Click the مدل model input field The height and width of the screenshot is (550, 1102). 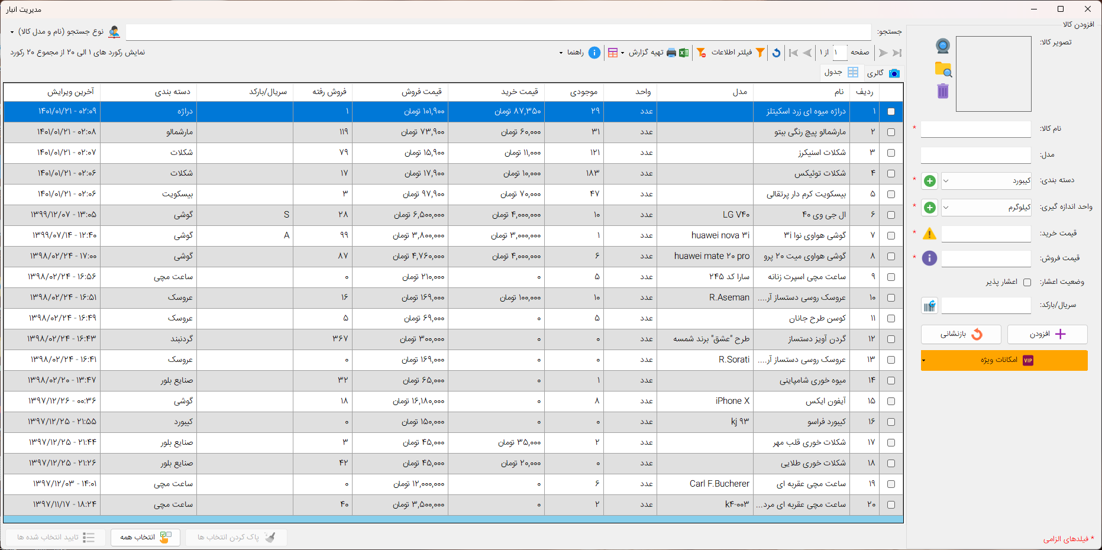coord(976,156)
